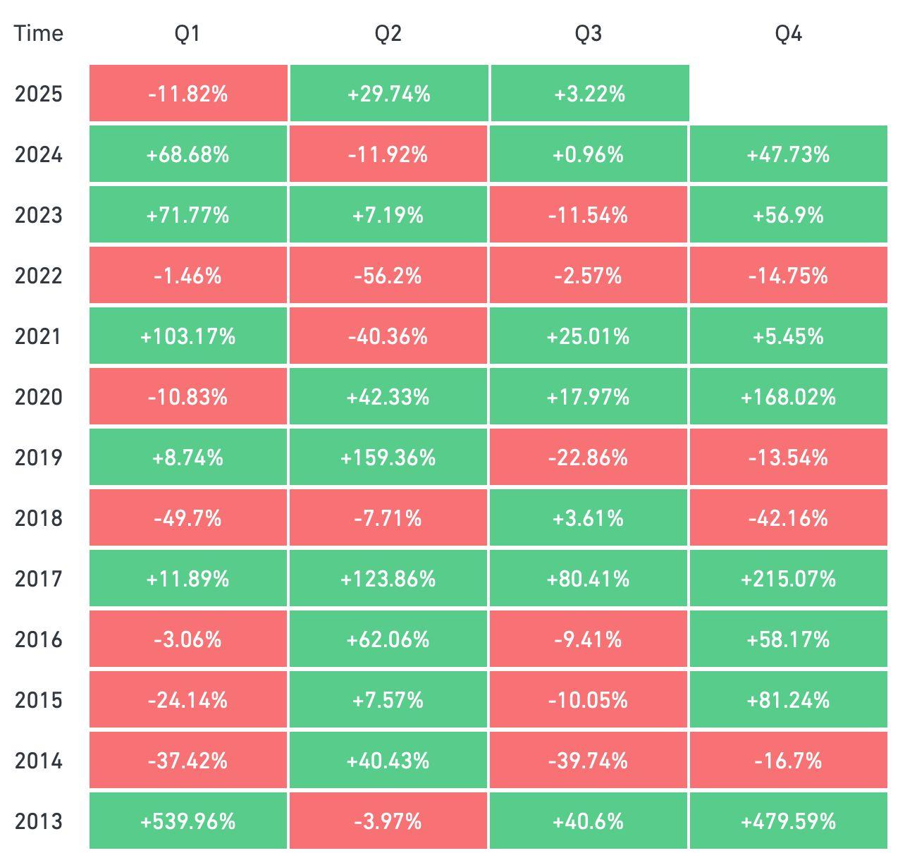
Task: Click the Time column header
Action: tap(38, 33)
